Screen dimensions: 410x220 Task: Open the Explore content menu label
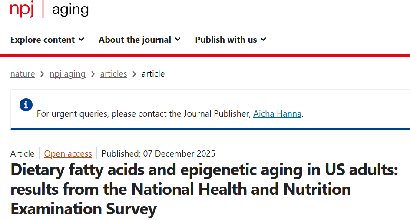pos(43,40)
